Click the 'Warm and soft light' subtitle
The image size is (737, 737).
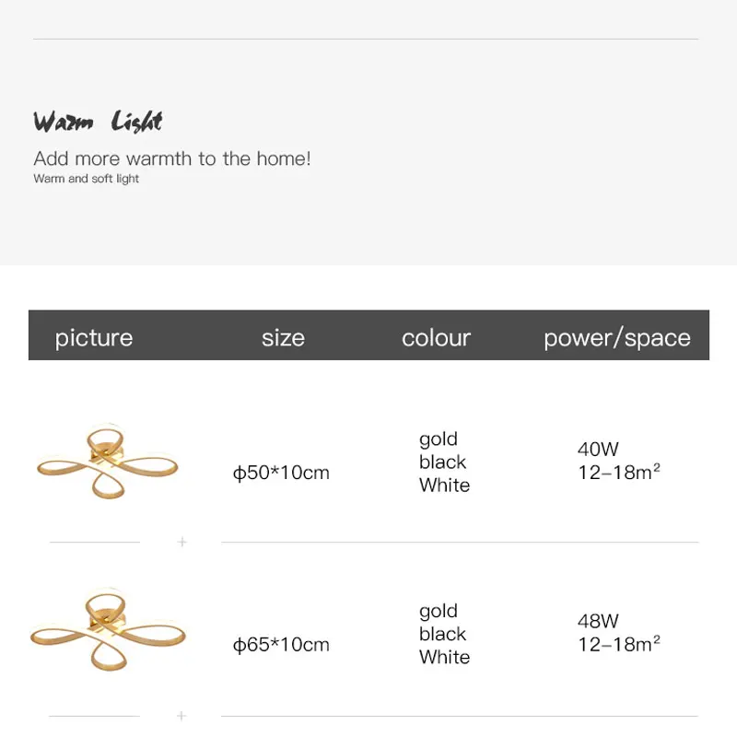click(x=87, y=179)
